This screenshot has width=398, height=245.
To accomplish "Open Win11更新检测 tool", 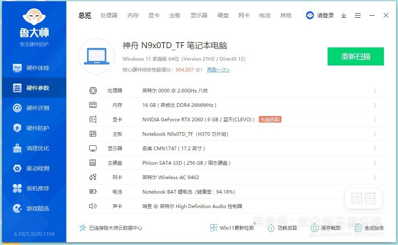I will point(232,228).
